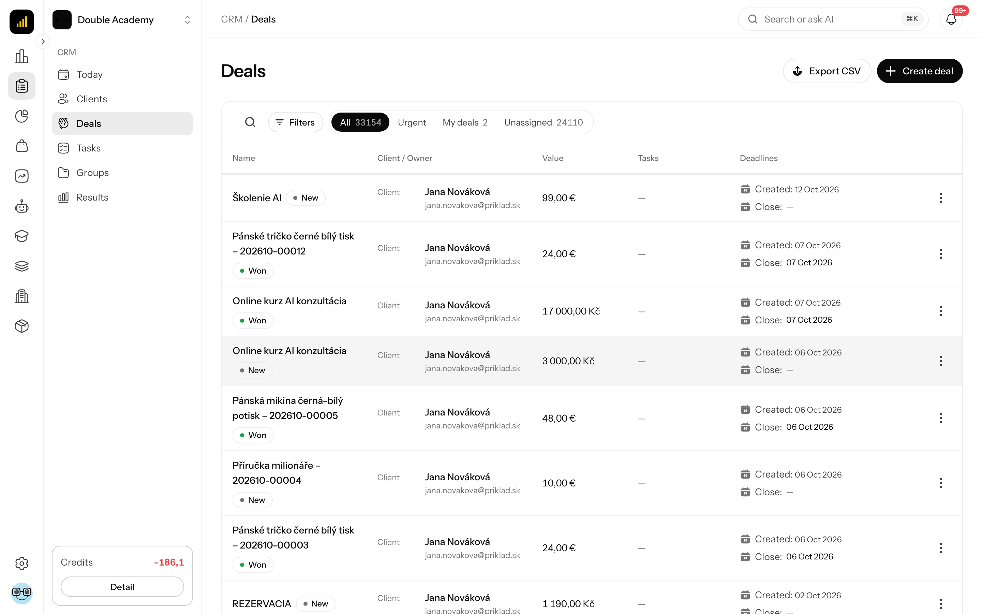This screenshot has height=614, width=982.
Task: Open the graduation cap academy icon
Action: pyautogui.click(x=21, y=236)
